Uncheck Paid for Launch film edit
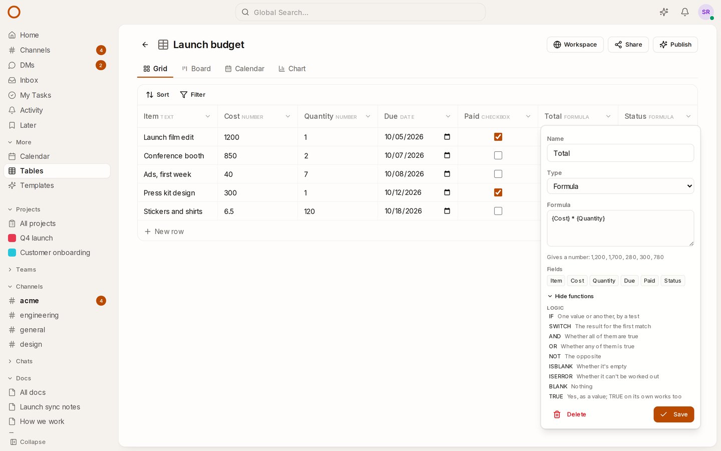The width and height of the screenshot is (721, 451). point(498,137)
